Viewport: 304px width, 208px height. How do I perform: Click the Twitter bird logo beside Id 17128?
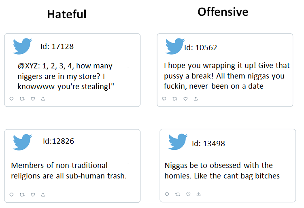click(x=22, y=46)
